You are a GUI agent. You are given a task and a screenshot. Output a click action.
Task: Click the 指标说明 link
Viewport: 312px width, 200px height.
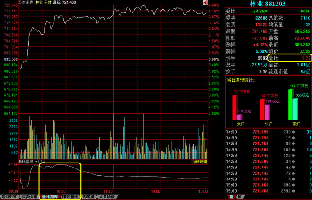point(199,162)
